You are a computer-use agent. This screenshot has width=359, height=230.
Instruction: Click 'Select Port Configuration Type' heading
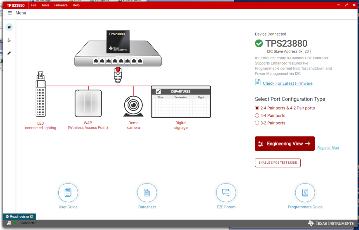290,99
